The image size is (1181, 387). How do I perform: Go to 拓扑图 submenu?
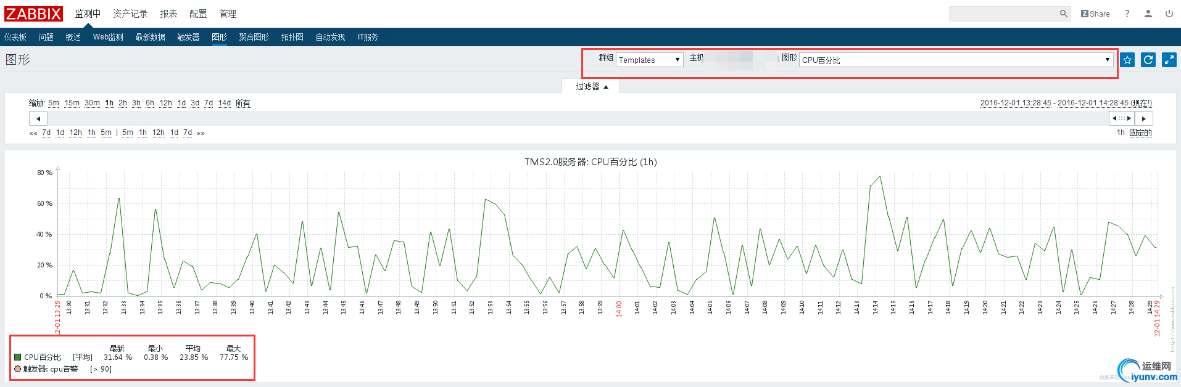tap(292, 37)
